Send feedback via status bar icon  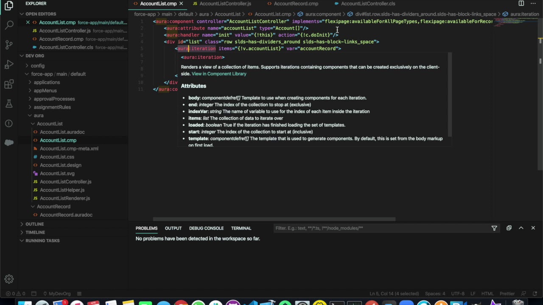524,294
